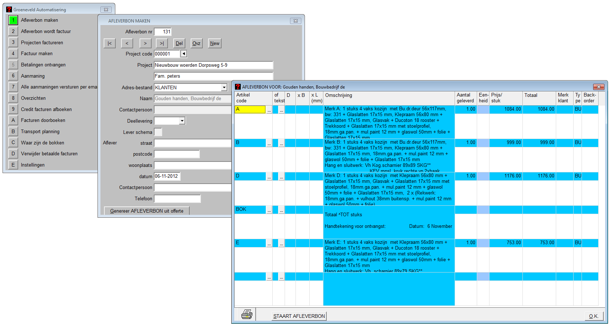
Task: Go to the next afleverbon record
Action: (x=145, y=44)
